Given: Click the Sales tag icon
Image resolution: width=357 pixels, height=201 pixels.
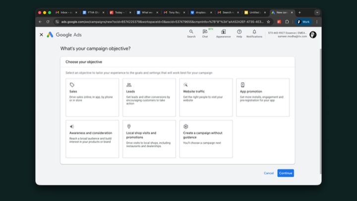Looking at the screenshot, I should coord(72,85).
